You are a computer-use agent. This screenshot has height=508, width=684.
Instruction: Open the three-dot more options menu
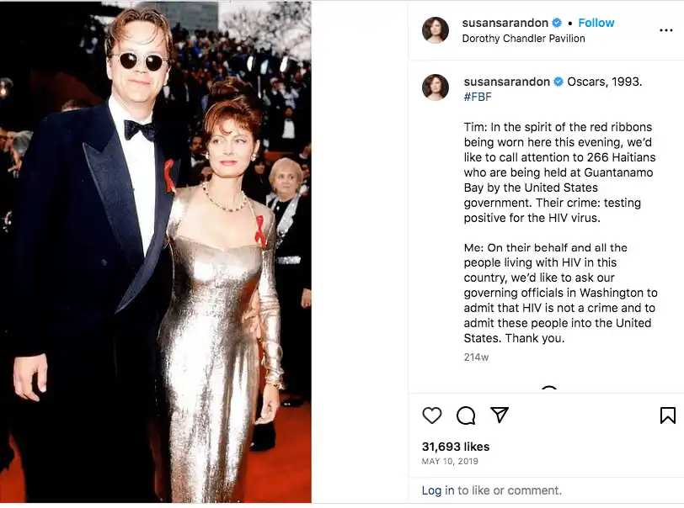[x=665, y=29]
